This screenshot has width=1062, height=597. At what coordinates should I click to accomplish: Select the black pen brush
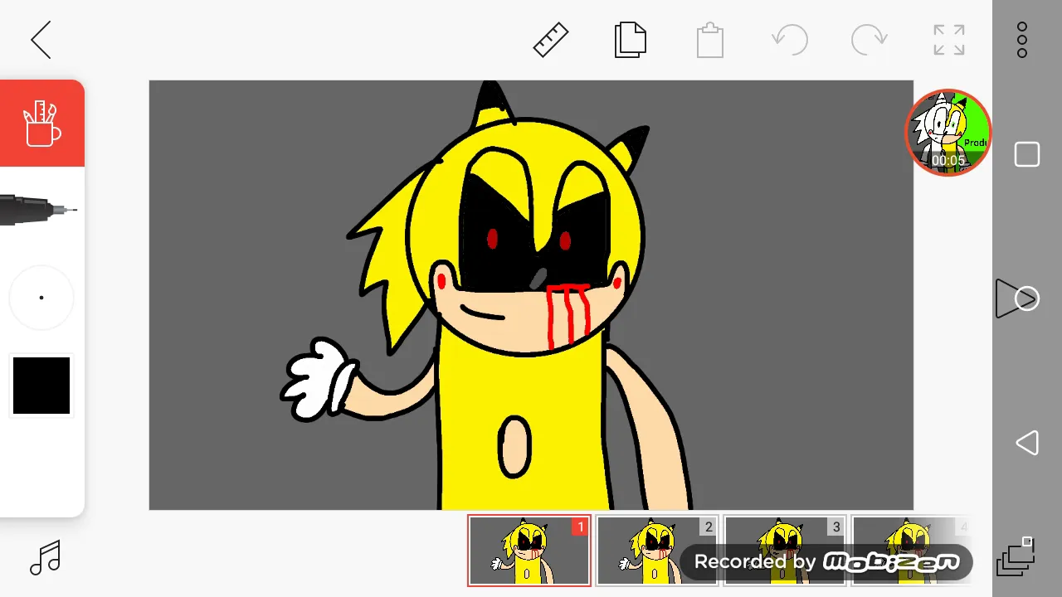(x=39, y=210)
